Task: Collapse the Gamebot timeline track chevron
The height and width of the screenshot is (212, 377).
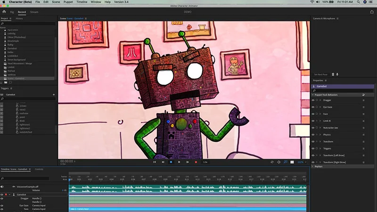Action: (x=9, y=195)
